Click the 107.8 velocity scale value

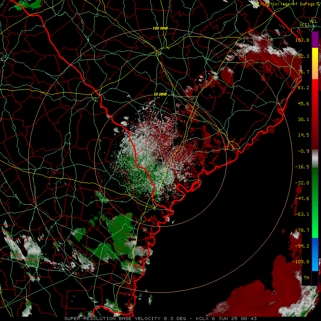pos(302,40)
